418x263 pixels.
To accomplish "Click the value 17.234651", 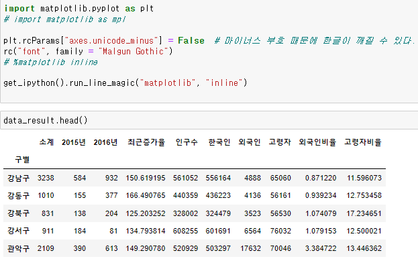I will [x=364, y=213].
